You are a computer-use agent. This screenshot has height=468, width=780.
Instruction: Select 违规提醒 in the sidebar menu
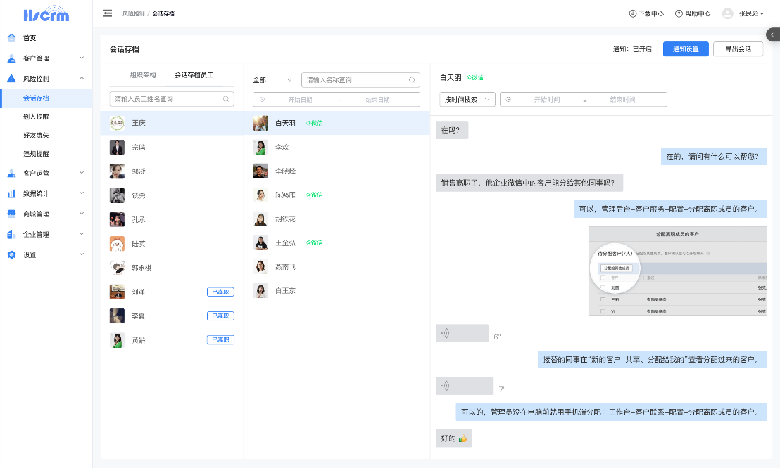36,153
